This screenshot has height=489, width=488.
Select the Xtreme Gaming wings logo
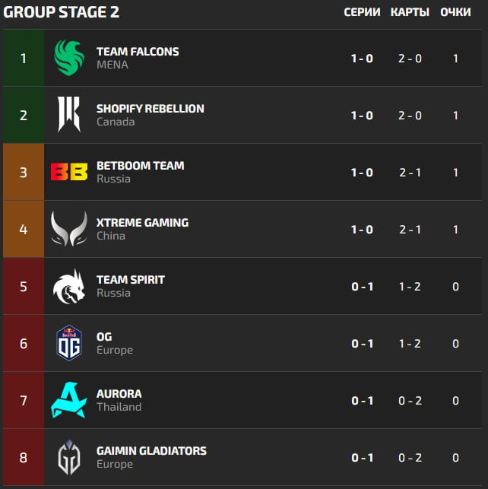69,229
